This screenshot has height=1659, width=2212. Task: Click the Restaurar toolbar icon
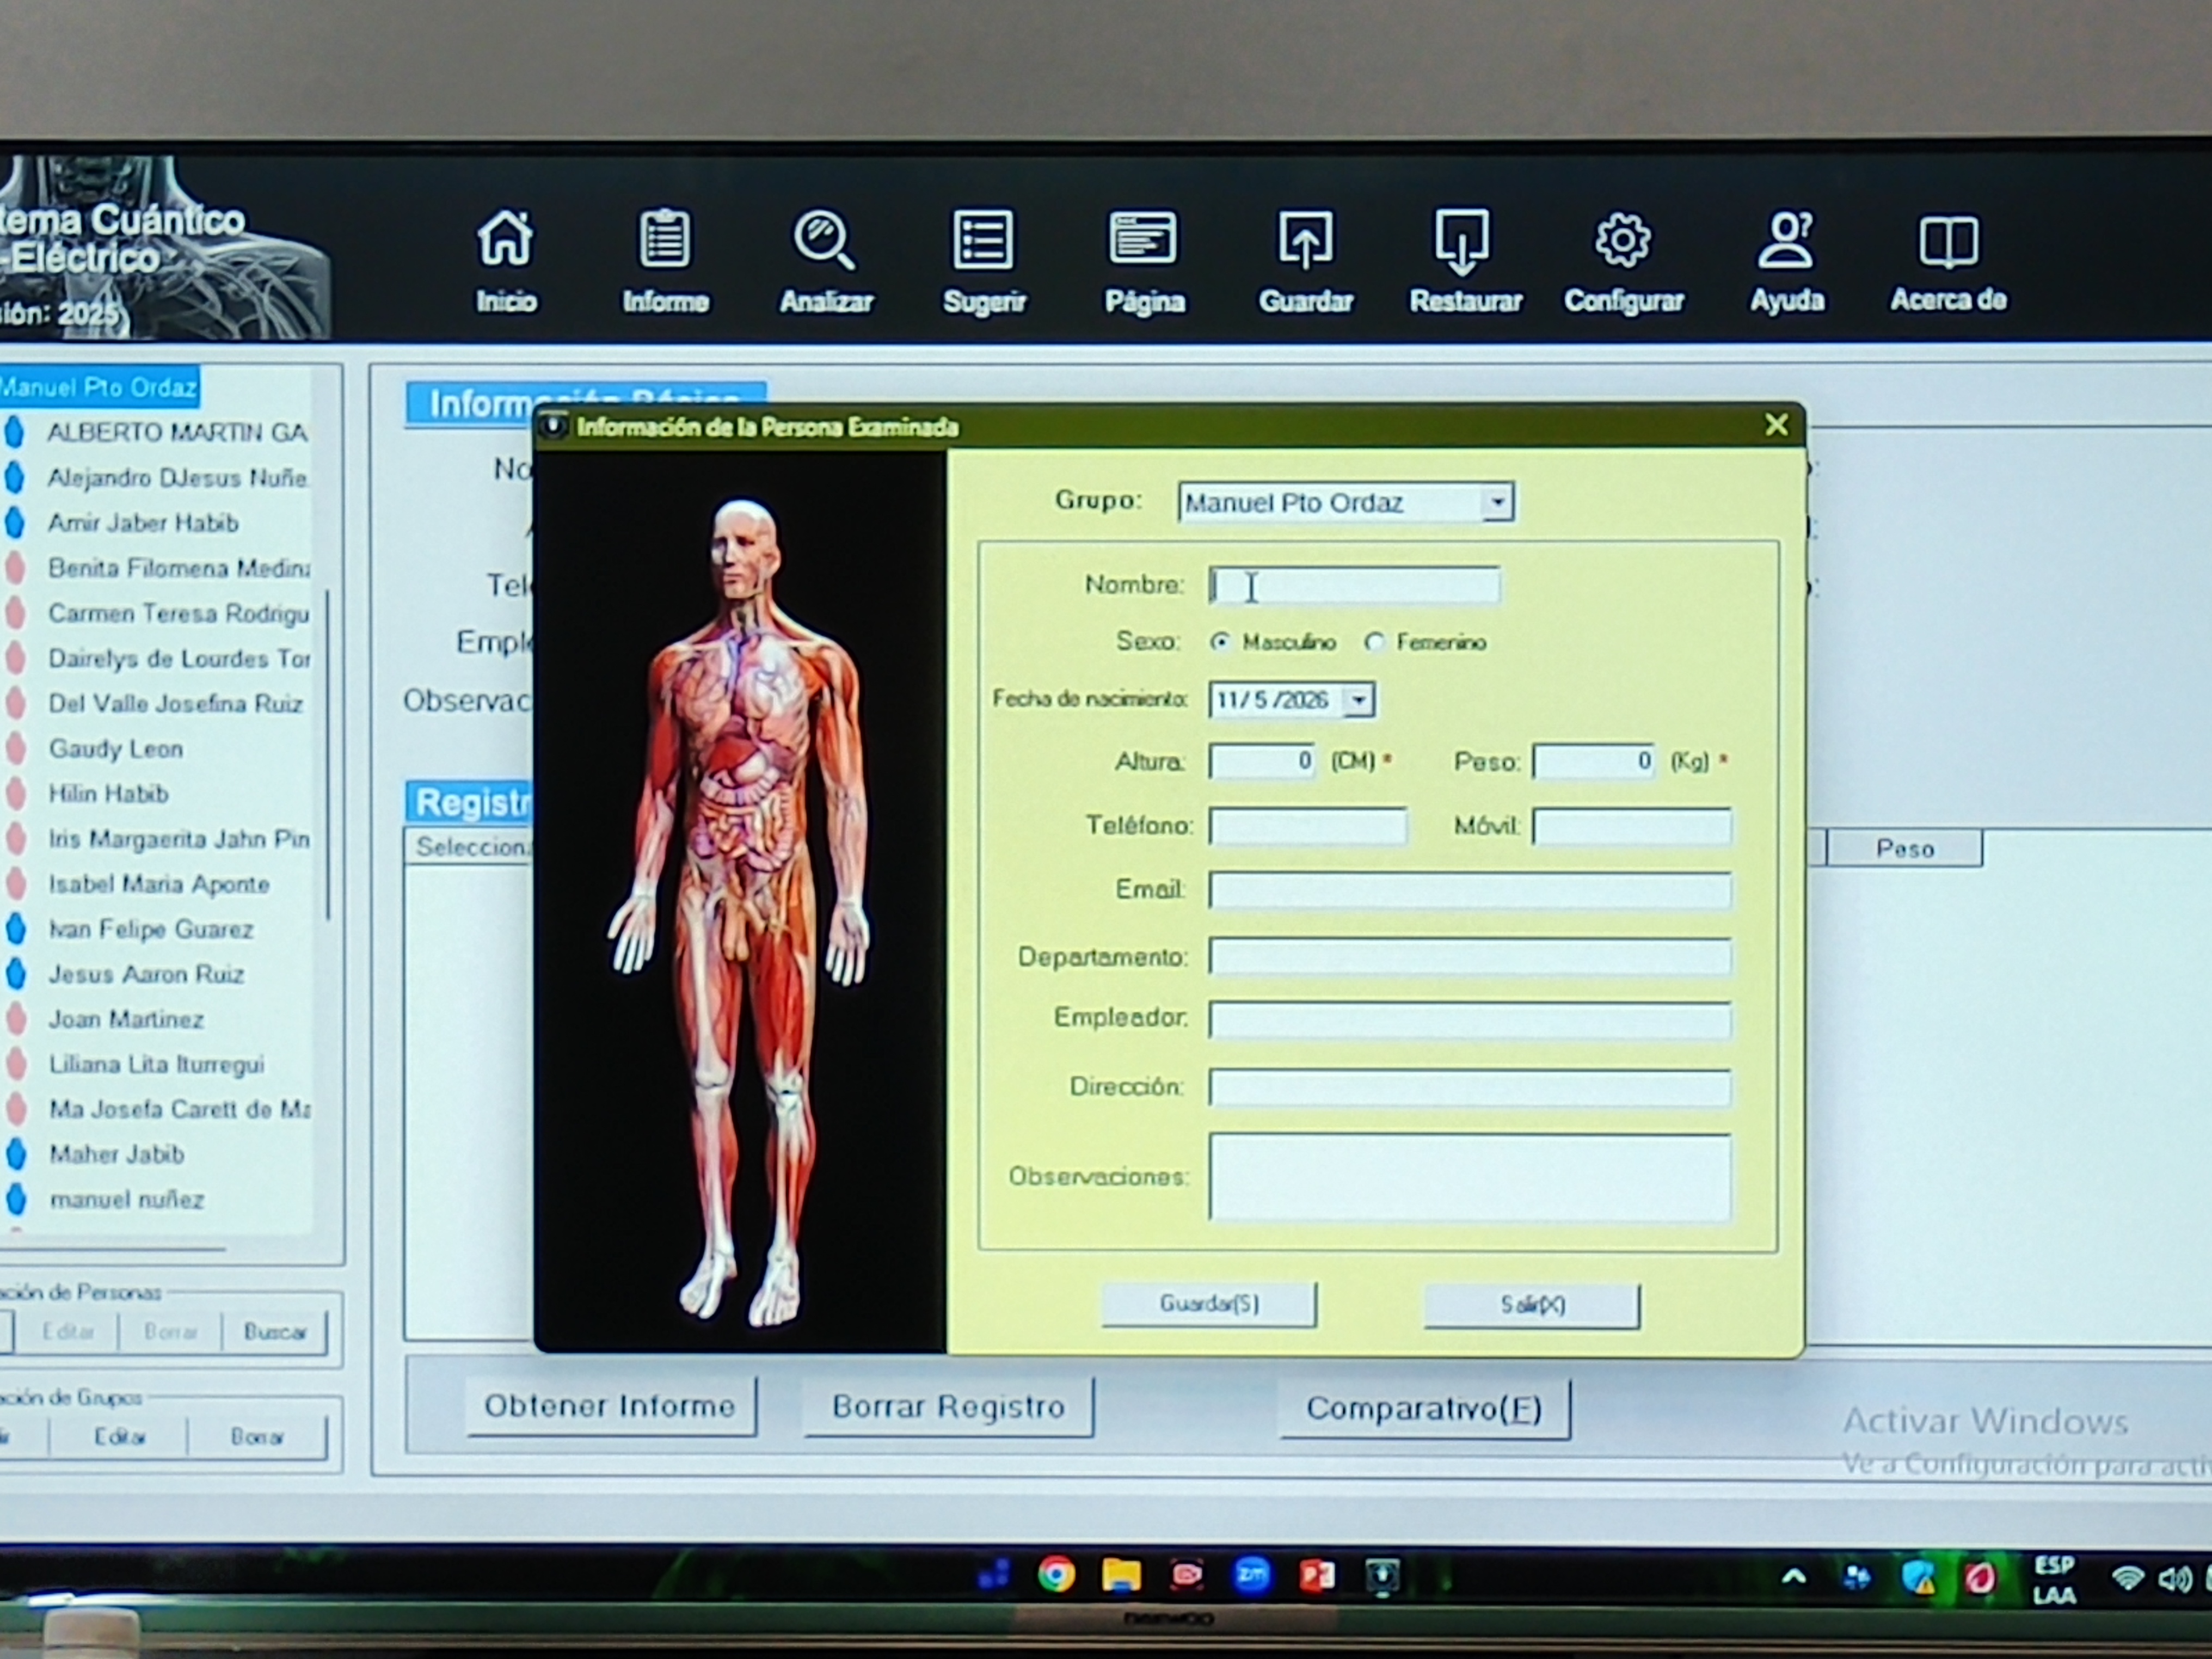click(x=1465, y=261)
